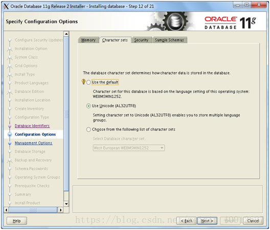This screenshot has width=270, height=230.
Task: Click the Installation Option step text
Action: (31, 49)
